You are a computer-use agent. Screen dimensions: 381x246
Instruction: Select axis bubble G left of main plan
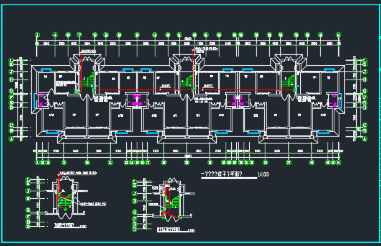[11, 91]
